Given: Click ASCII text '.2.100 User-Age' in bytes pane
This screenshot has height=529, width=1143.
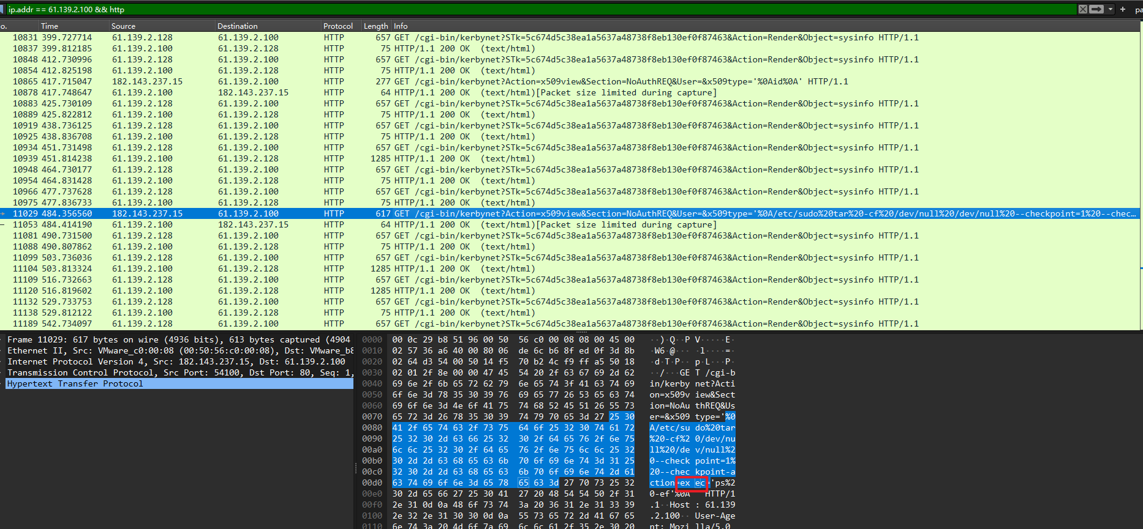Looking at the screenshot, I should point(692,516).
